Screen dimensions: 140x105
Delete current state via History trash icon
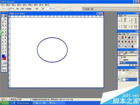(x=136, y=65)
